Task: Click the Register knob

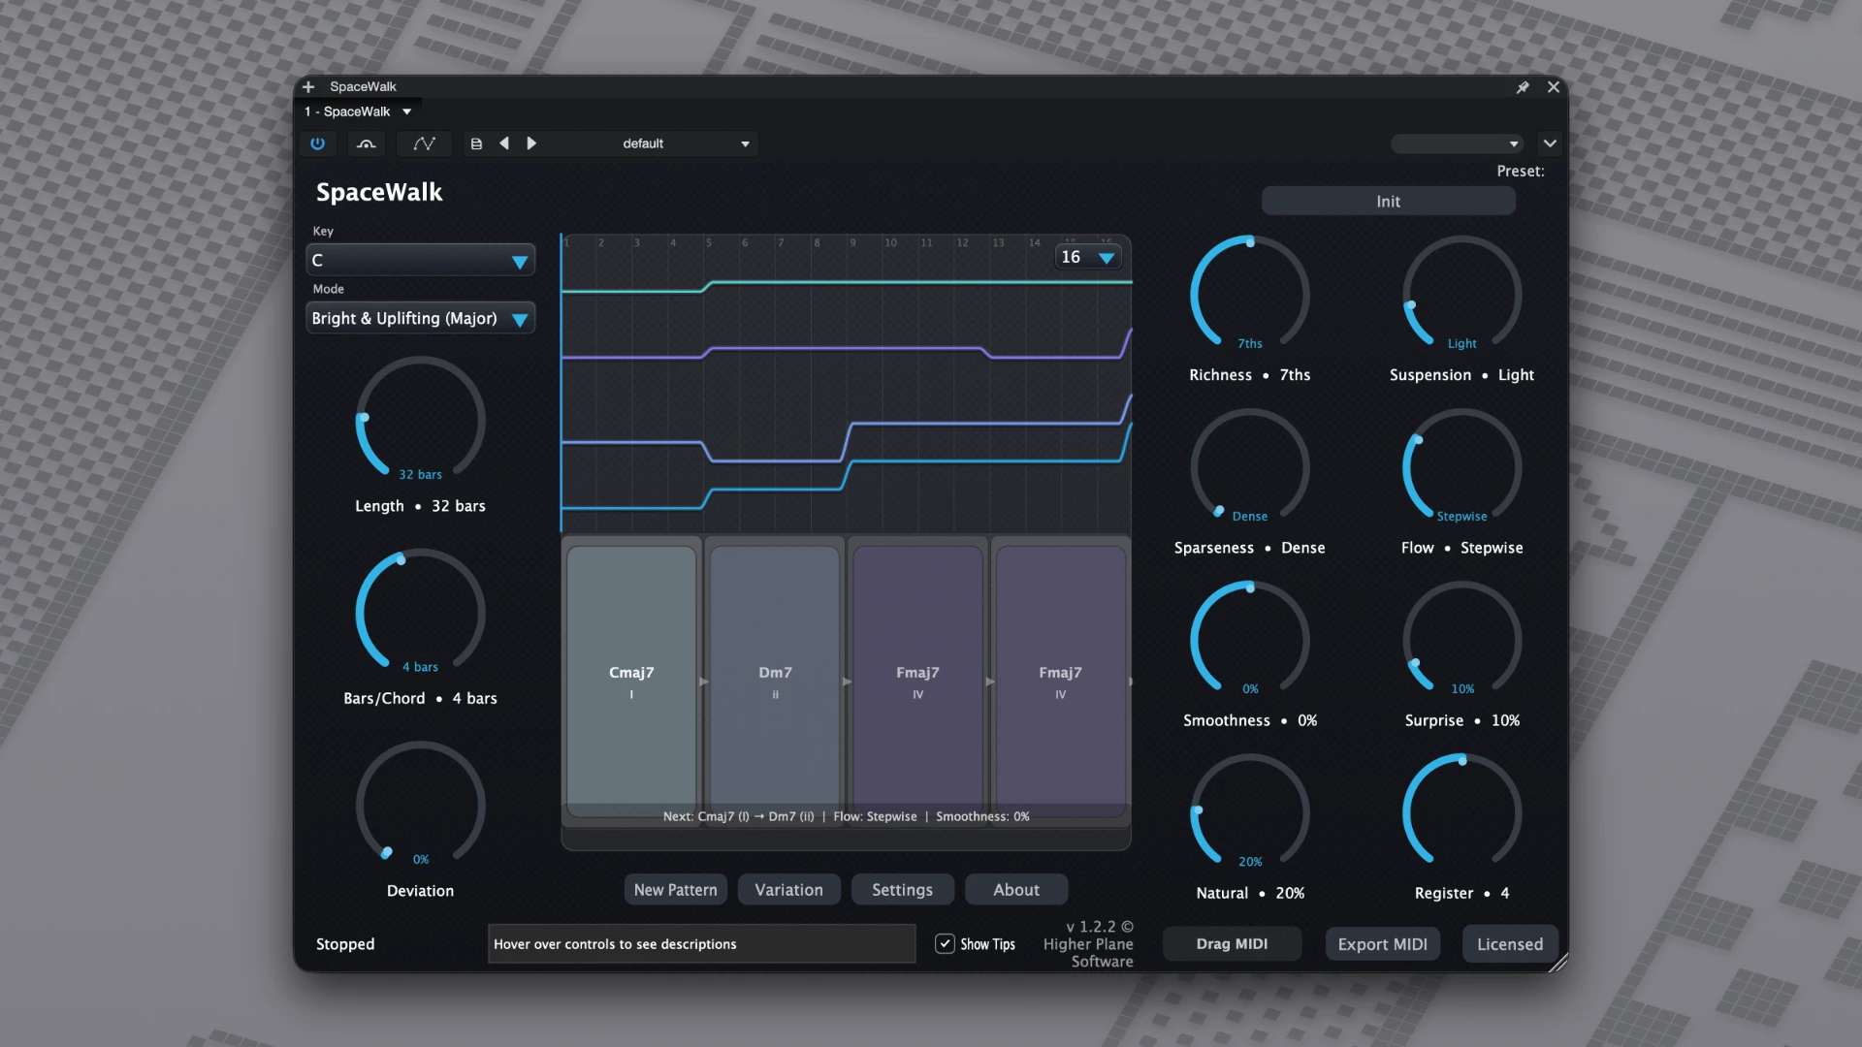Action: (x=1461, y=812)
